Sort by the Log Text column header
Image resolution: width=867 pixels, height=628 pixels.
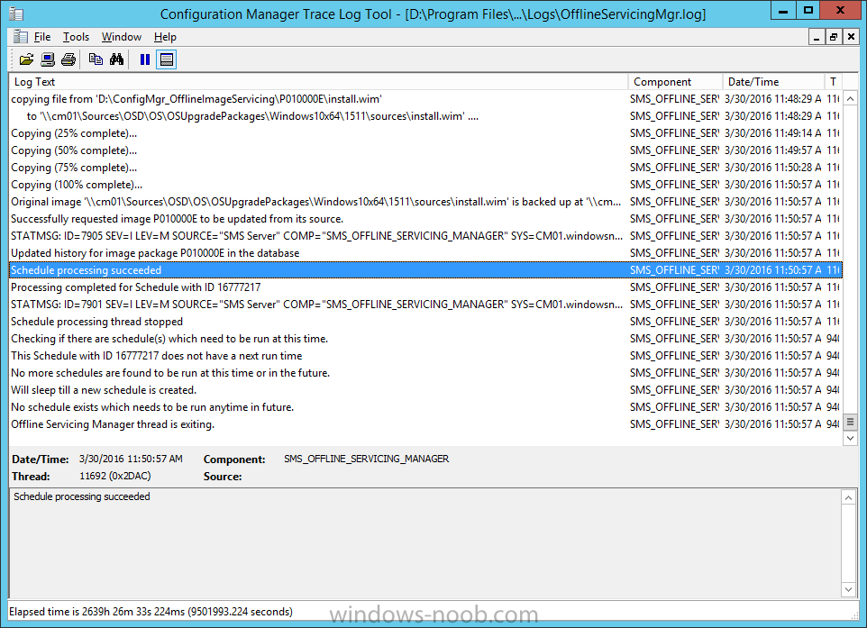point(318,82)
